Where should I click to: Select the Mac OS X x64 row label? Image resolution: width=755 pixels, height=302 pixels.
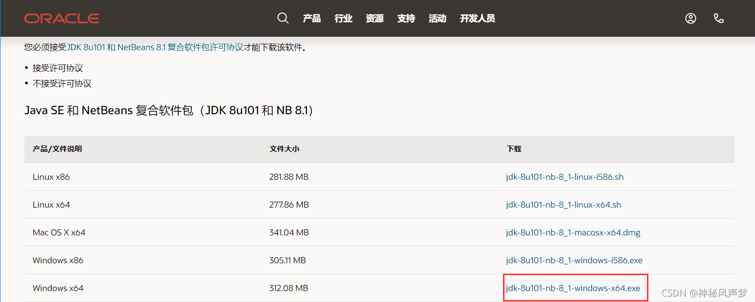59,232
